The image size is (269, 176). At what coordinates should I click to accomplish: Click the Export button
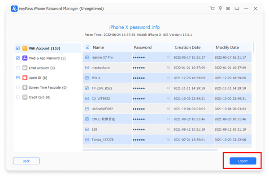tap(243, 161)
